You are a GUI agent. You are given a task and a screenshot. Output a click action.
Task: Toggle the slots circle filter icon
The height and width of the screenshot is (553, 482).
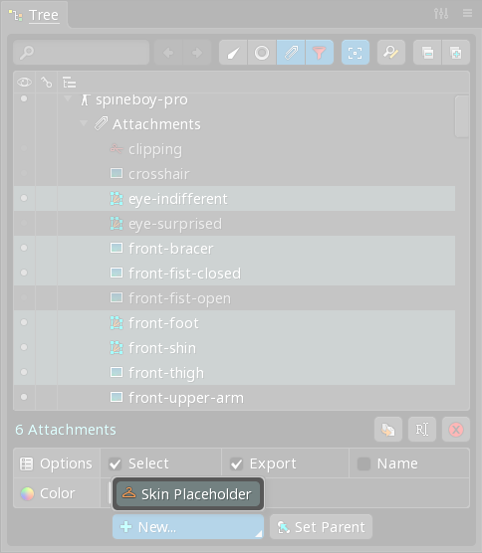point(262,53)
